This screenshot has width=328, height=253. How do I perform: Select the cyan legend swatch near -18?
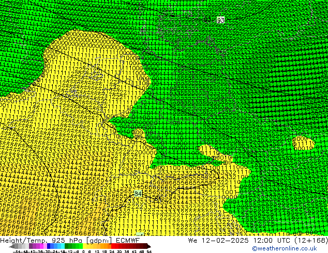tap(63, 246)
